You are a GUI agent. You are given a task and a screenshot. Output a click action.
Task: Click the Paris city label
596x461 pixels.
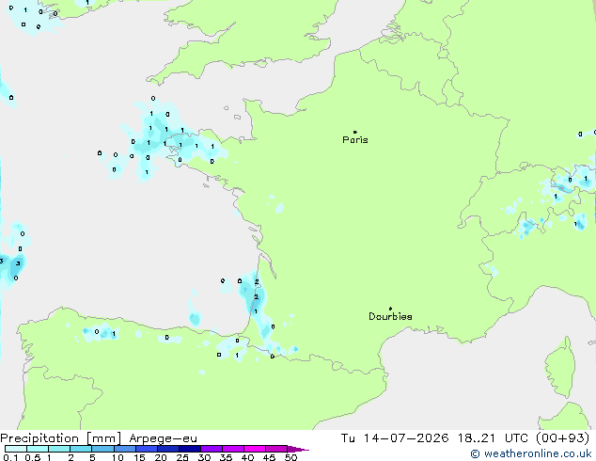(355, 140)
